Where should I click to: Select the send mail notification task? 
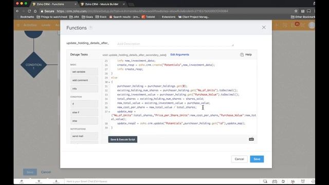click(x=84, y=136)
